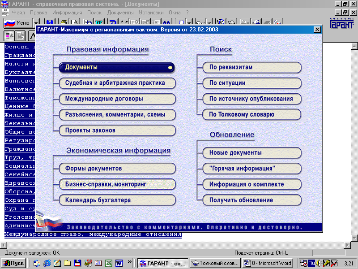Click status text Подсчет страниц: Ctrl+L
This screenshot has height=269, width=358.
tap(261, 253)
